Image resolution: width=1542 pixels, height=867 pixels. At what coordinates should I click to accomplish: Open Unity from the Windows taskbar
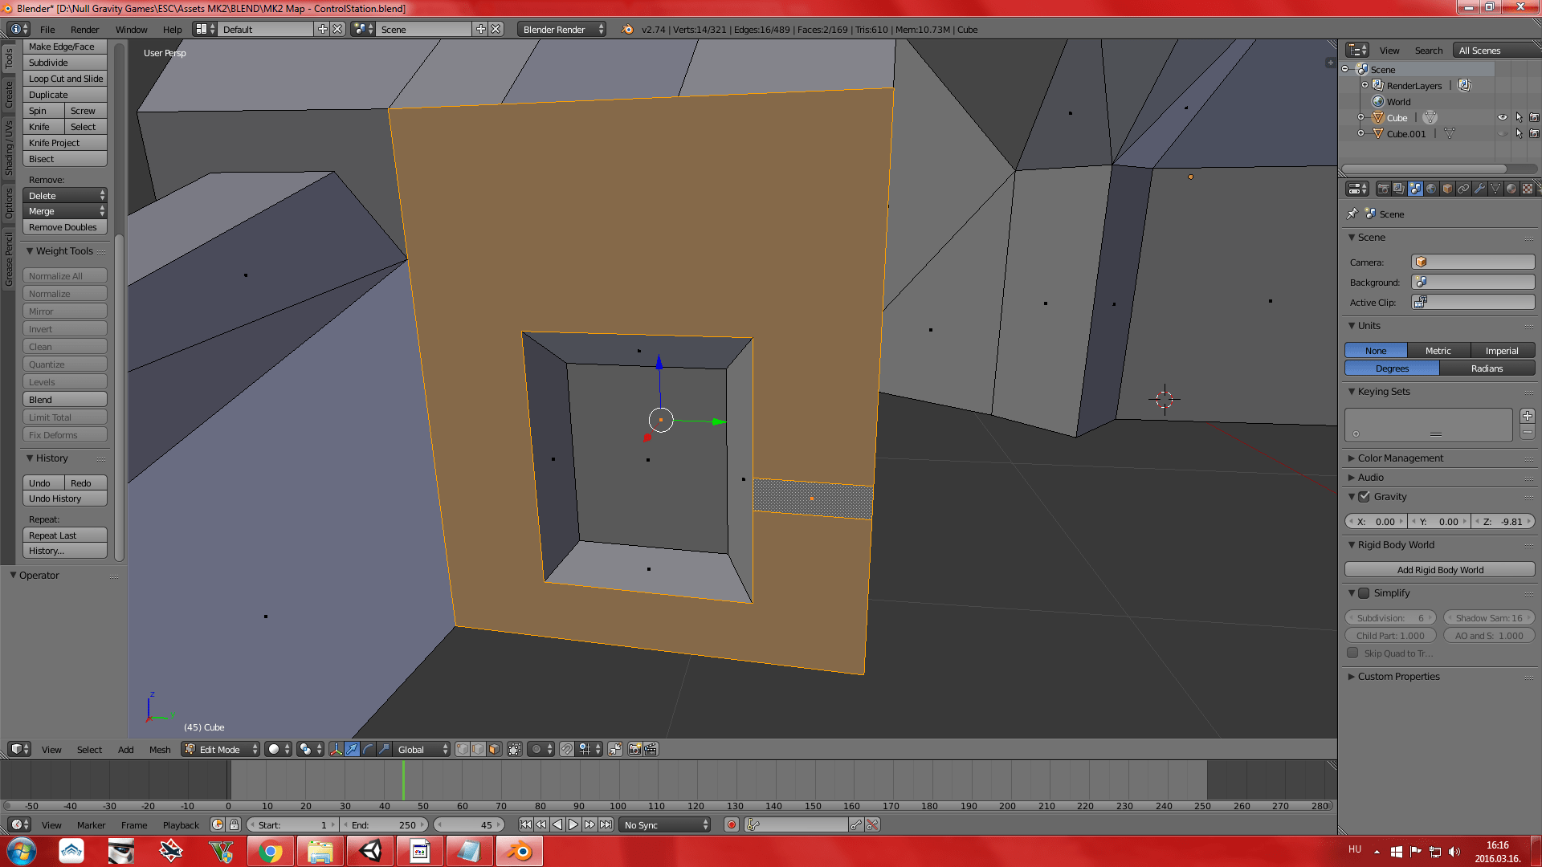(370, 851)
